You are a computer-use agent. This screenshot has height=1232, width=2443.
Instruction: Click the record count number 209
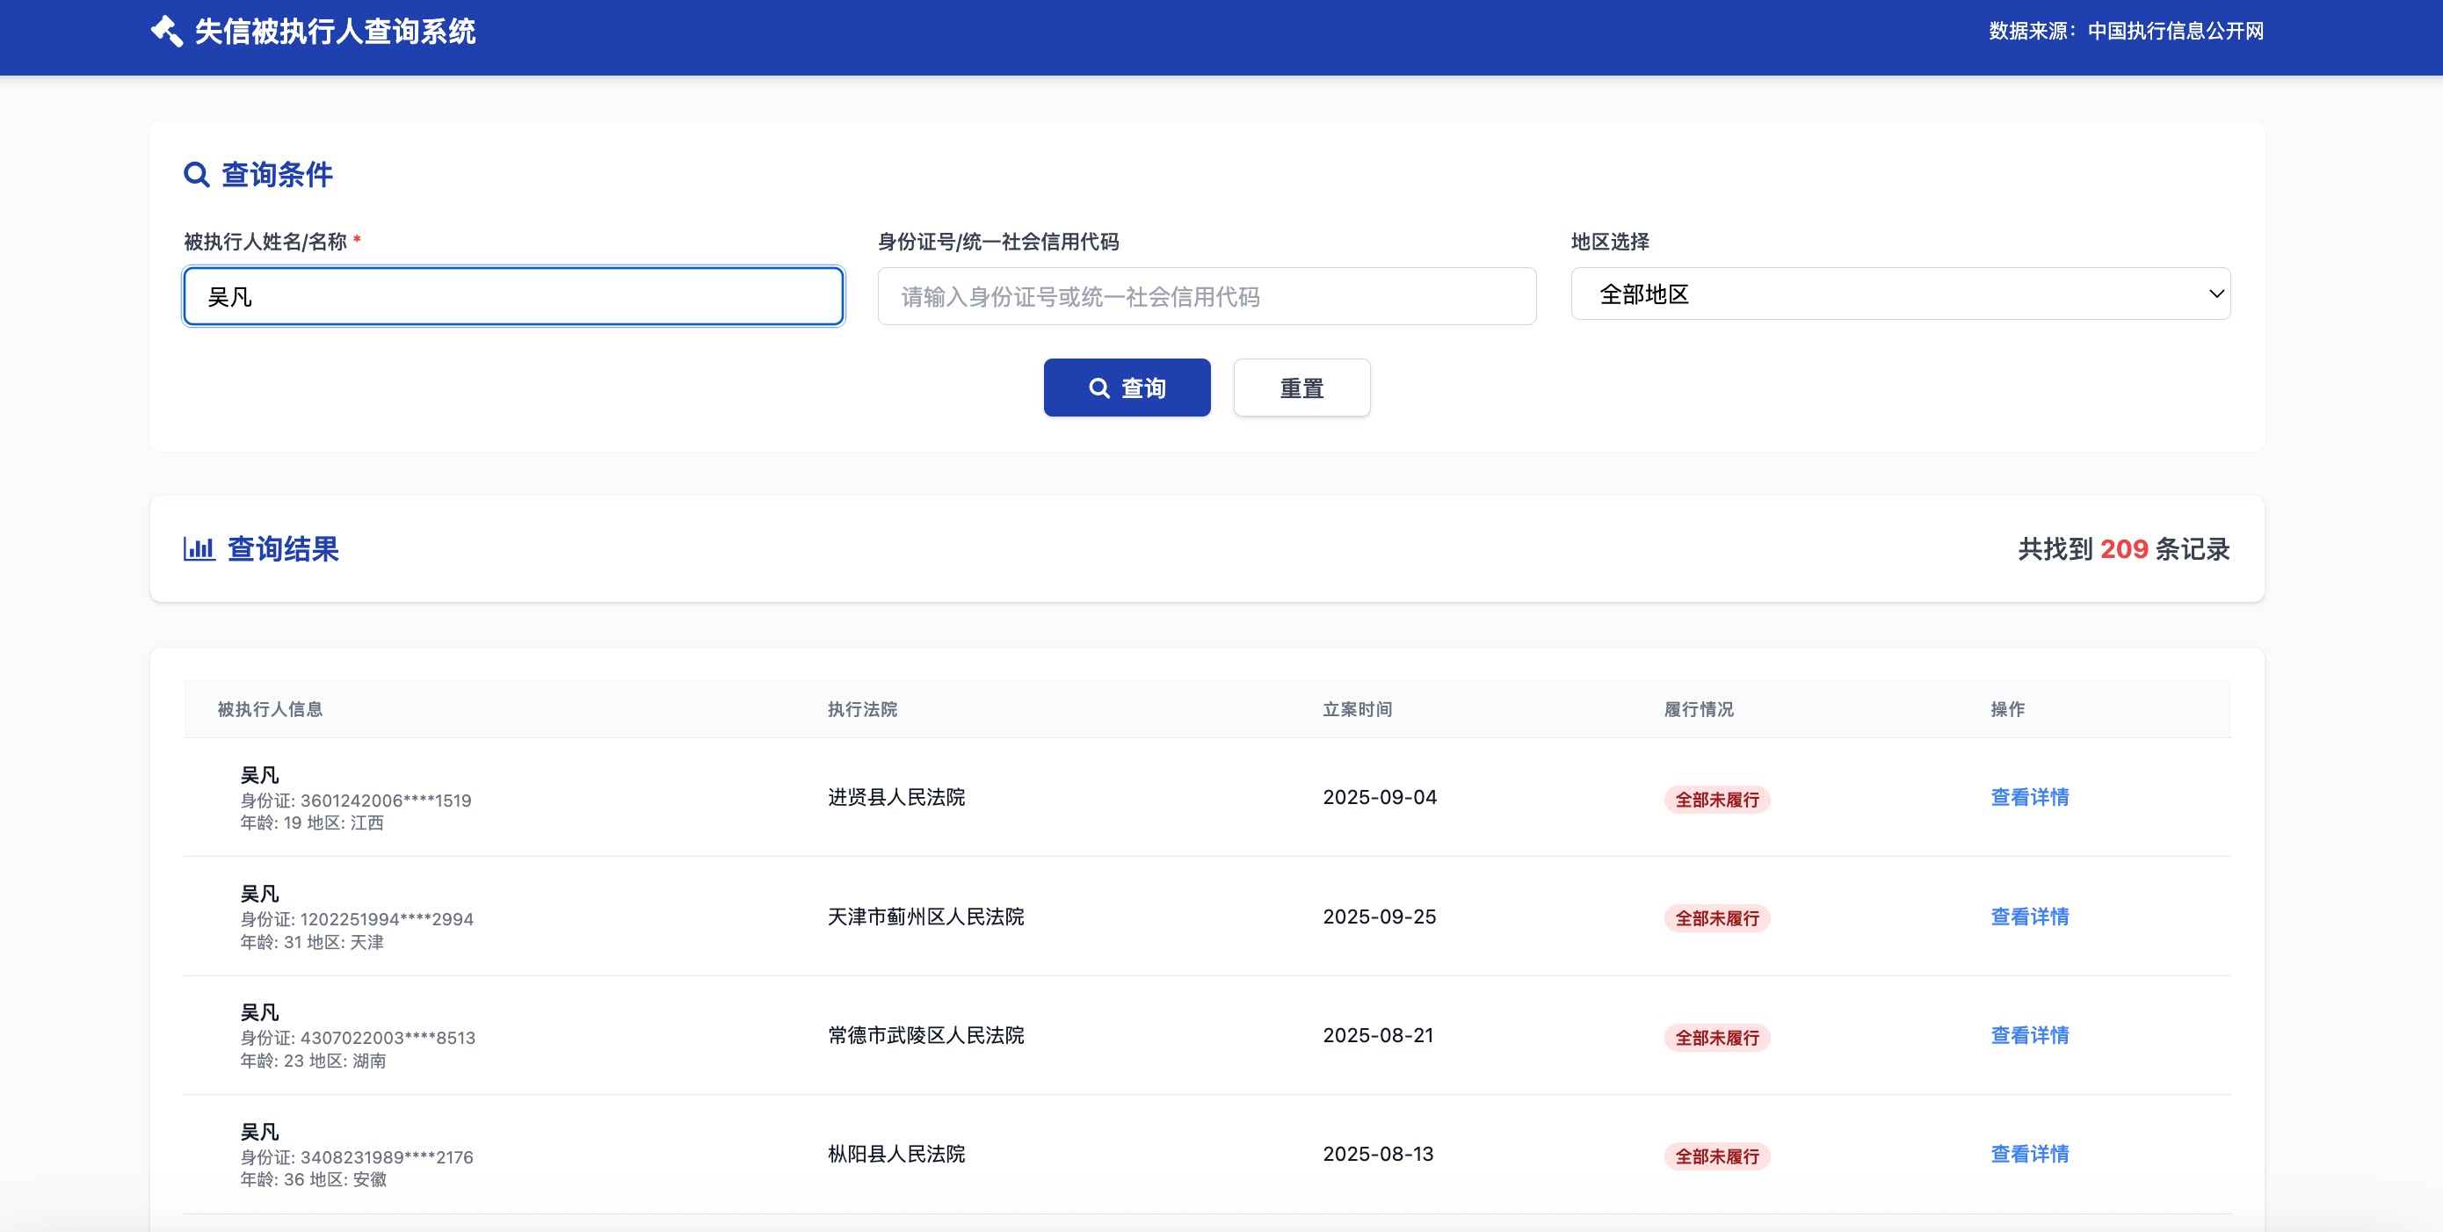pos(2123,550)
